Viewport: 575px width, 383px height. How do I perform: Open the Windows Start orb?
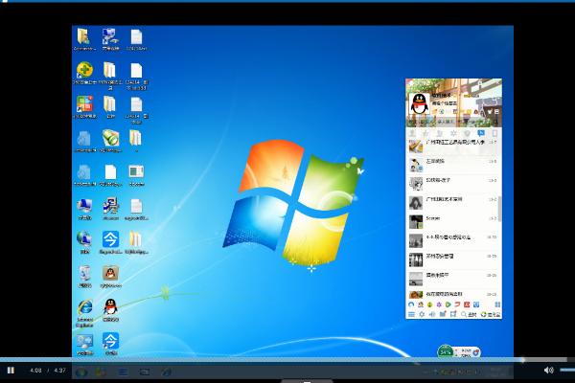[81, 372]
